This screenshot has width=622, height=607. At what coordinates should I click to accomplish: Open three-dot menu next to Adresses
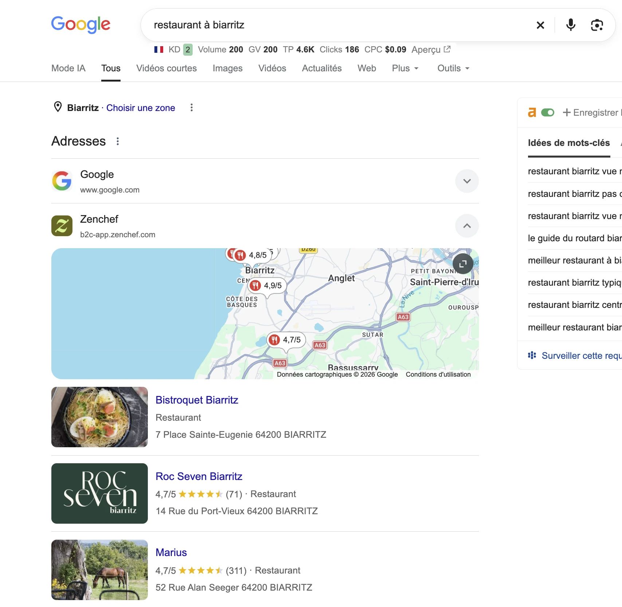pos(118,141)
